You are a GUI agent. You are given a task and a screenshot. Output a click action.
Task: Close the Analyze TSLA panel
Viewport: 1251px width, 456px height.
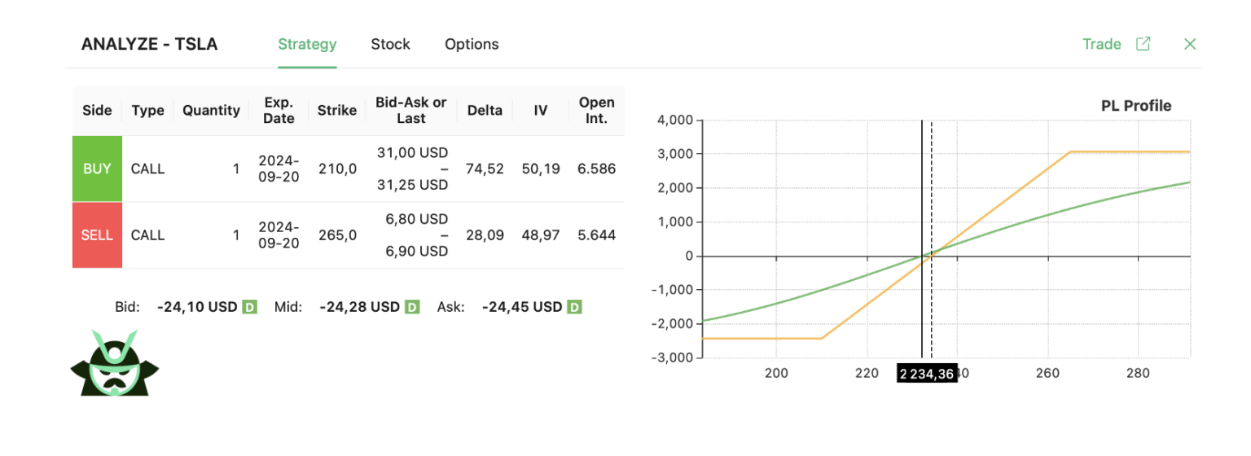(x=1190, y=44)
